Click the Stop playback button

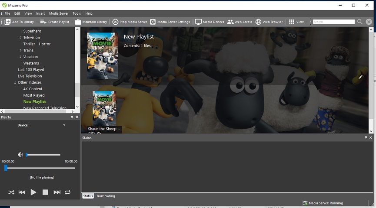45,192
